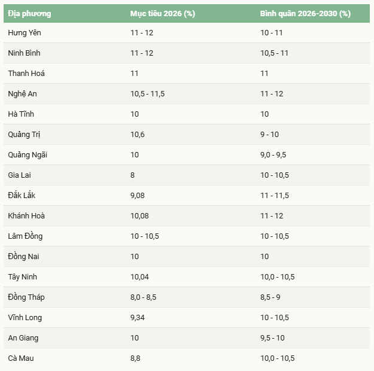Viewport: 374px width, 371px height.
Task: Select the Hưng Yên row name
Action: 25,33
